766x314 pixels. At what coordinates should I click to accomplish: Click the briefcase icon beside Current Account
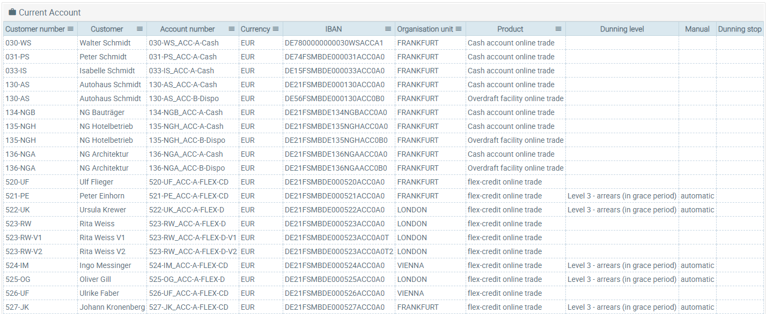coord(12,12)
